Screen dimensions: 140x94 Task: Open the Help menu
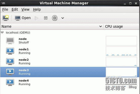click(x=37, y=9)
